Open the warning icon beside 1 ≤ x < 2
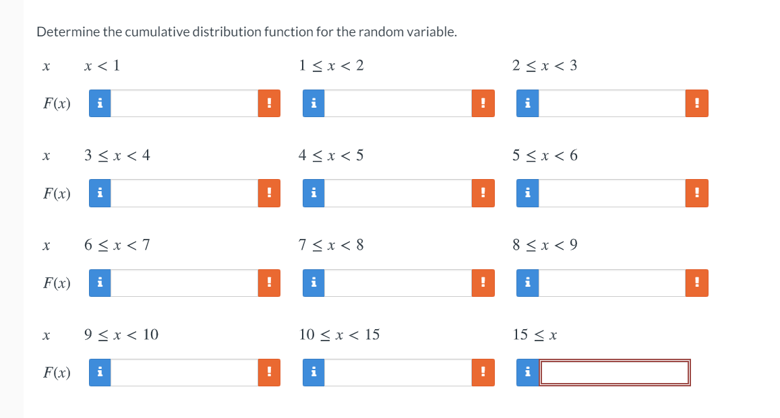The width and height of the screenshot is (780, 418). [483, 103]
